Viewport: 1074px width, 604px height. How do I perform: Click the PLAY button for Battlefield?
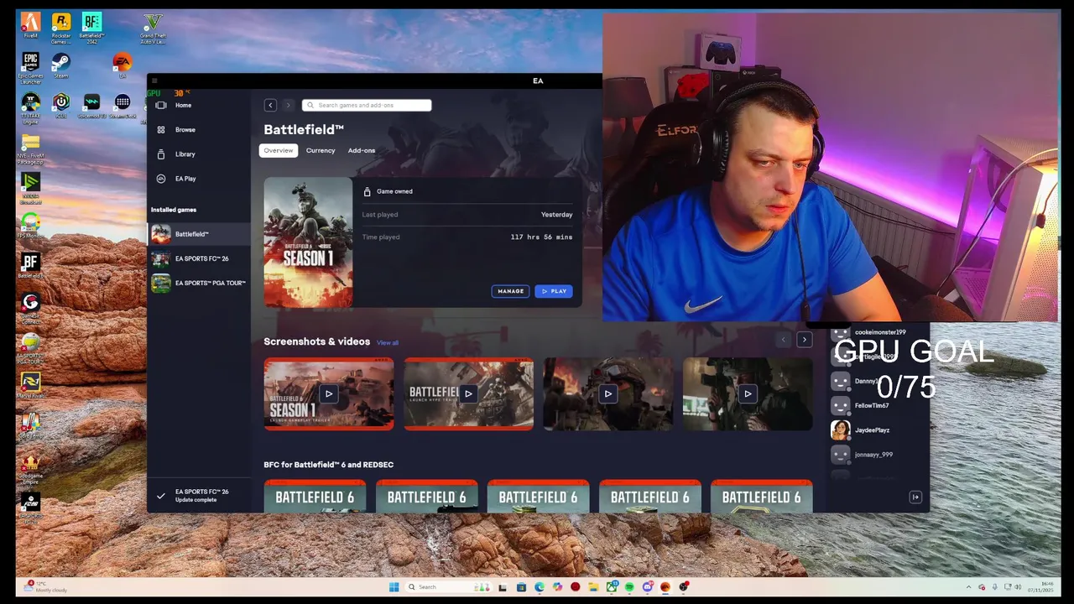pyautogui.click(x=554, y=291)
